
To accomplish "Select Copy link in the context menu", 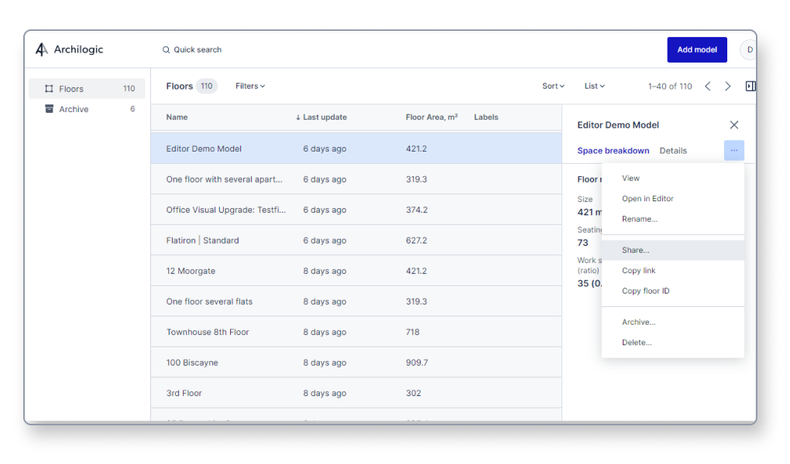I will [x=638, y=270].
